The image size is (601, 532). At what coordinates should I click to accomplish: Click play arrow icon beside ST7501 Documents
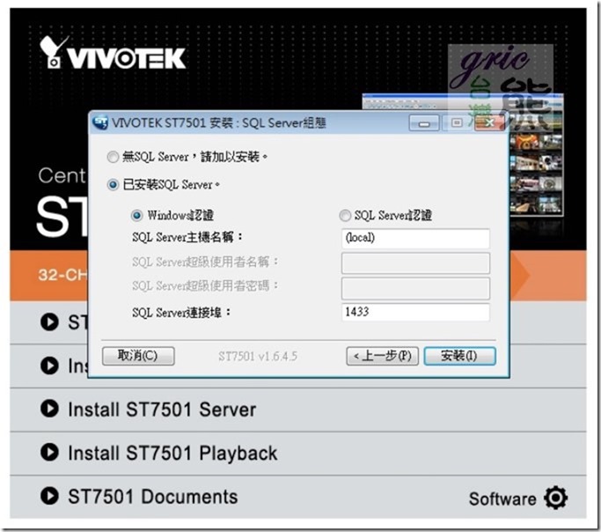point(49,496)
